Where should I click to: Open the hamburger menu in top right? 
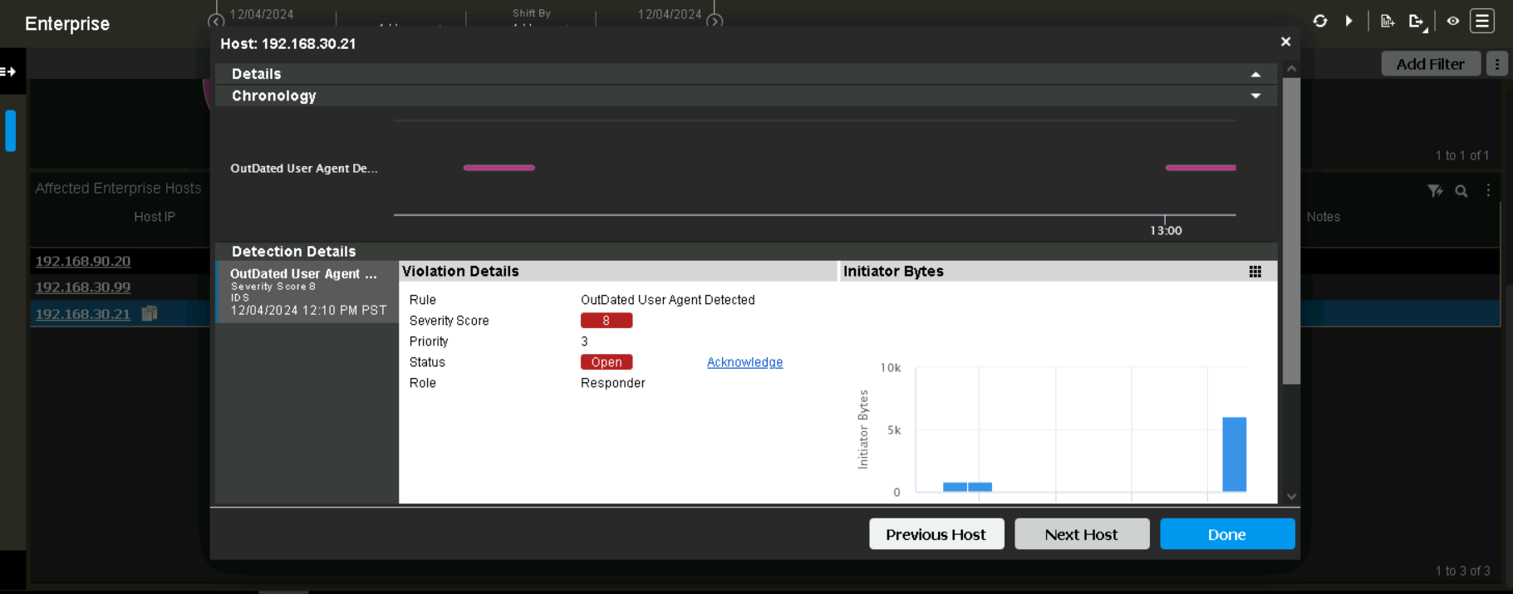[1482, 21]
